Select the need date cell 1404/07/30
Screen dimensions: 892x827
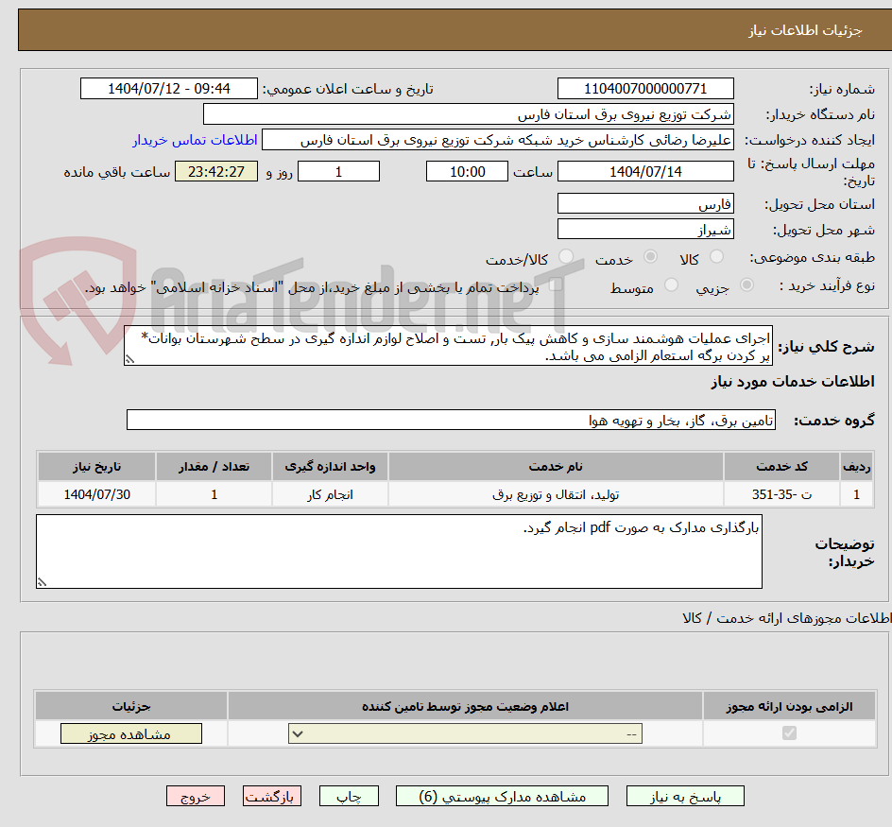click(95, 493)
